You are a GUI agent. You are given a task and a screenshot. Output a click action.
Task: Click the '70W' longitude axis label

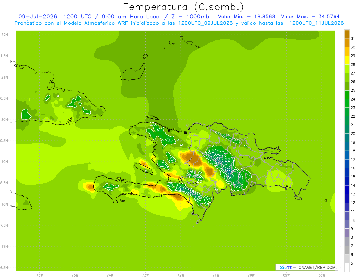[x=251, y=275]
